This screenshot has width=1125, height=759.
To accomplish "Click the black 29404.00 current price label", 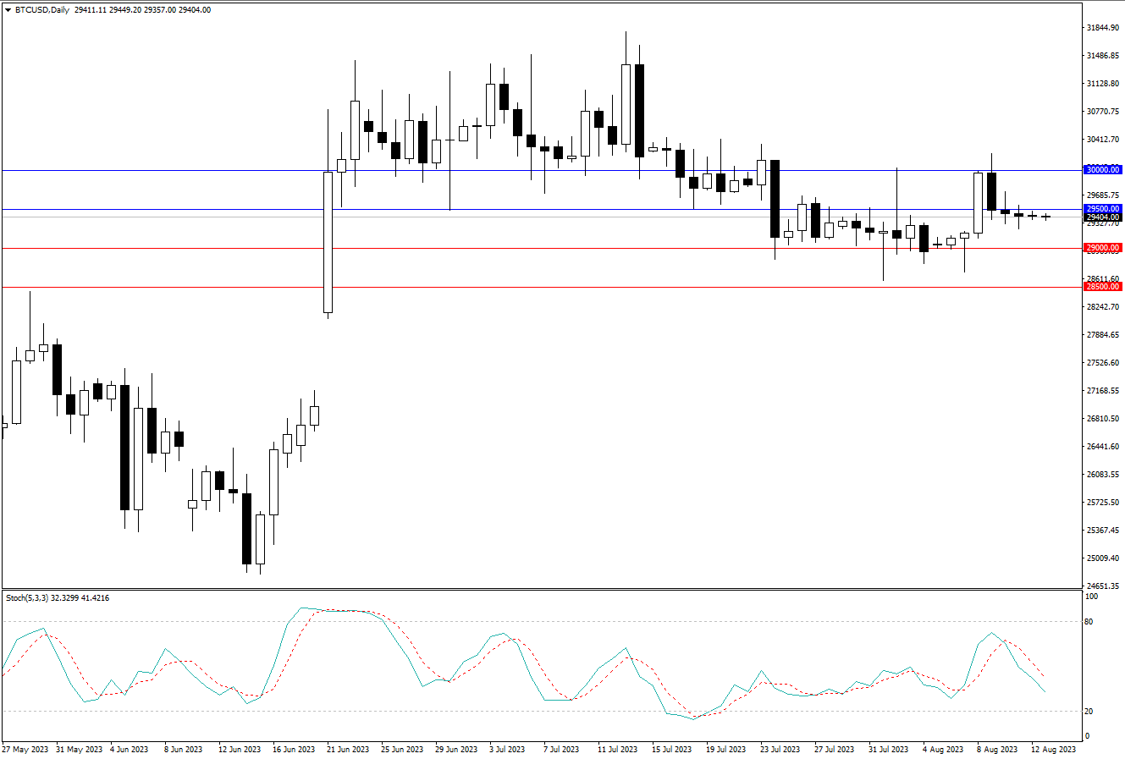I will click(x=1102, y=217).
